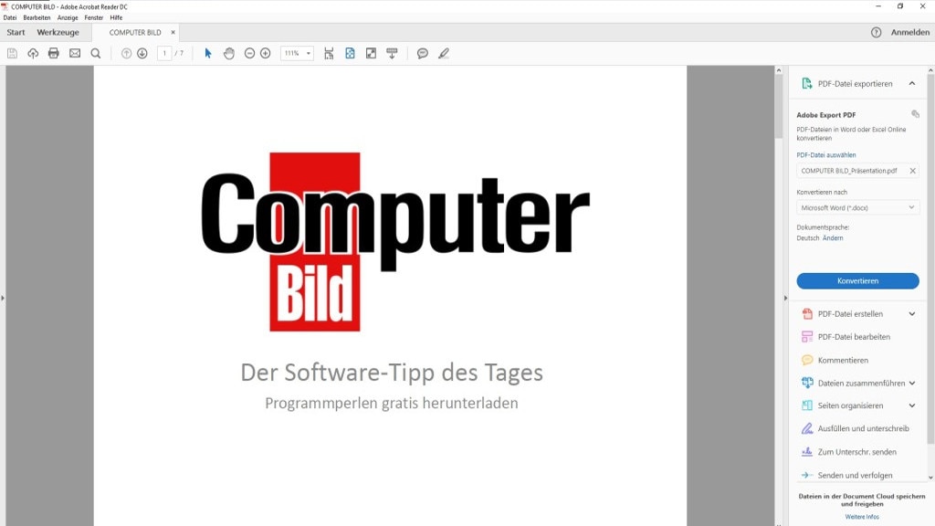The image size is (935, 526).
Task: Activate the hand pan tool
Action: (x=229, y=54)
